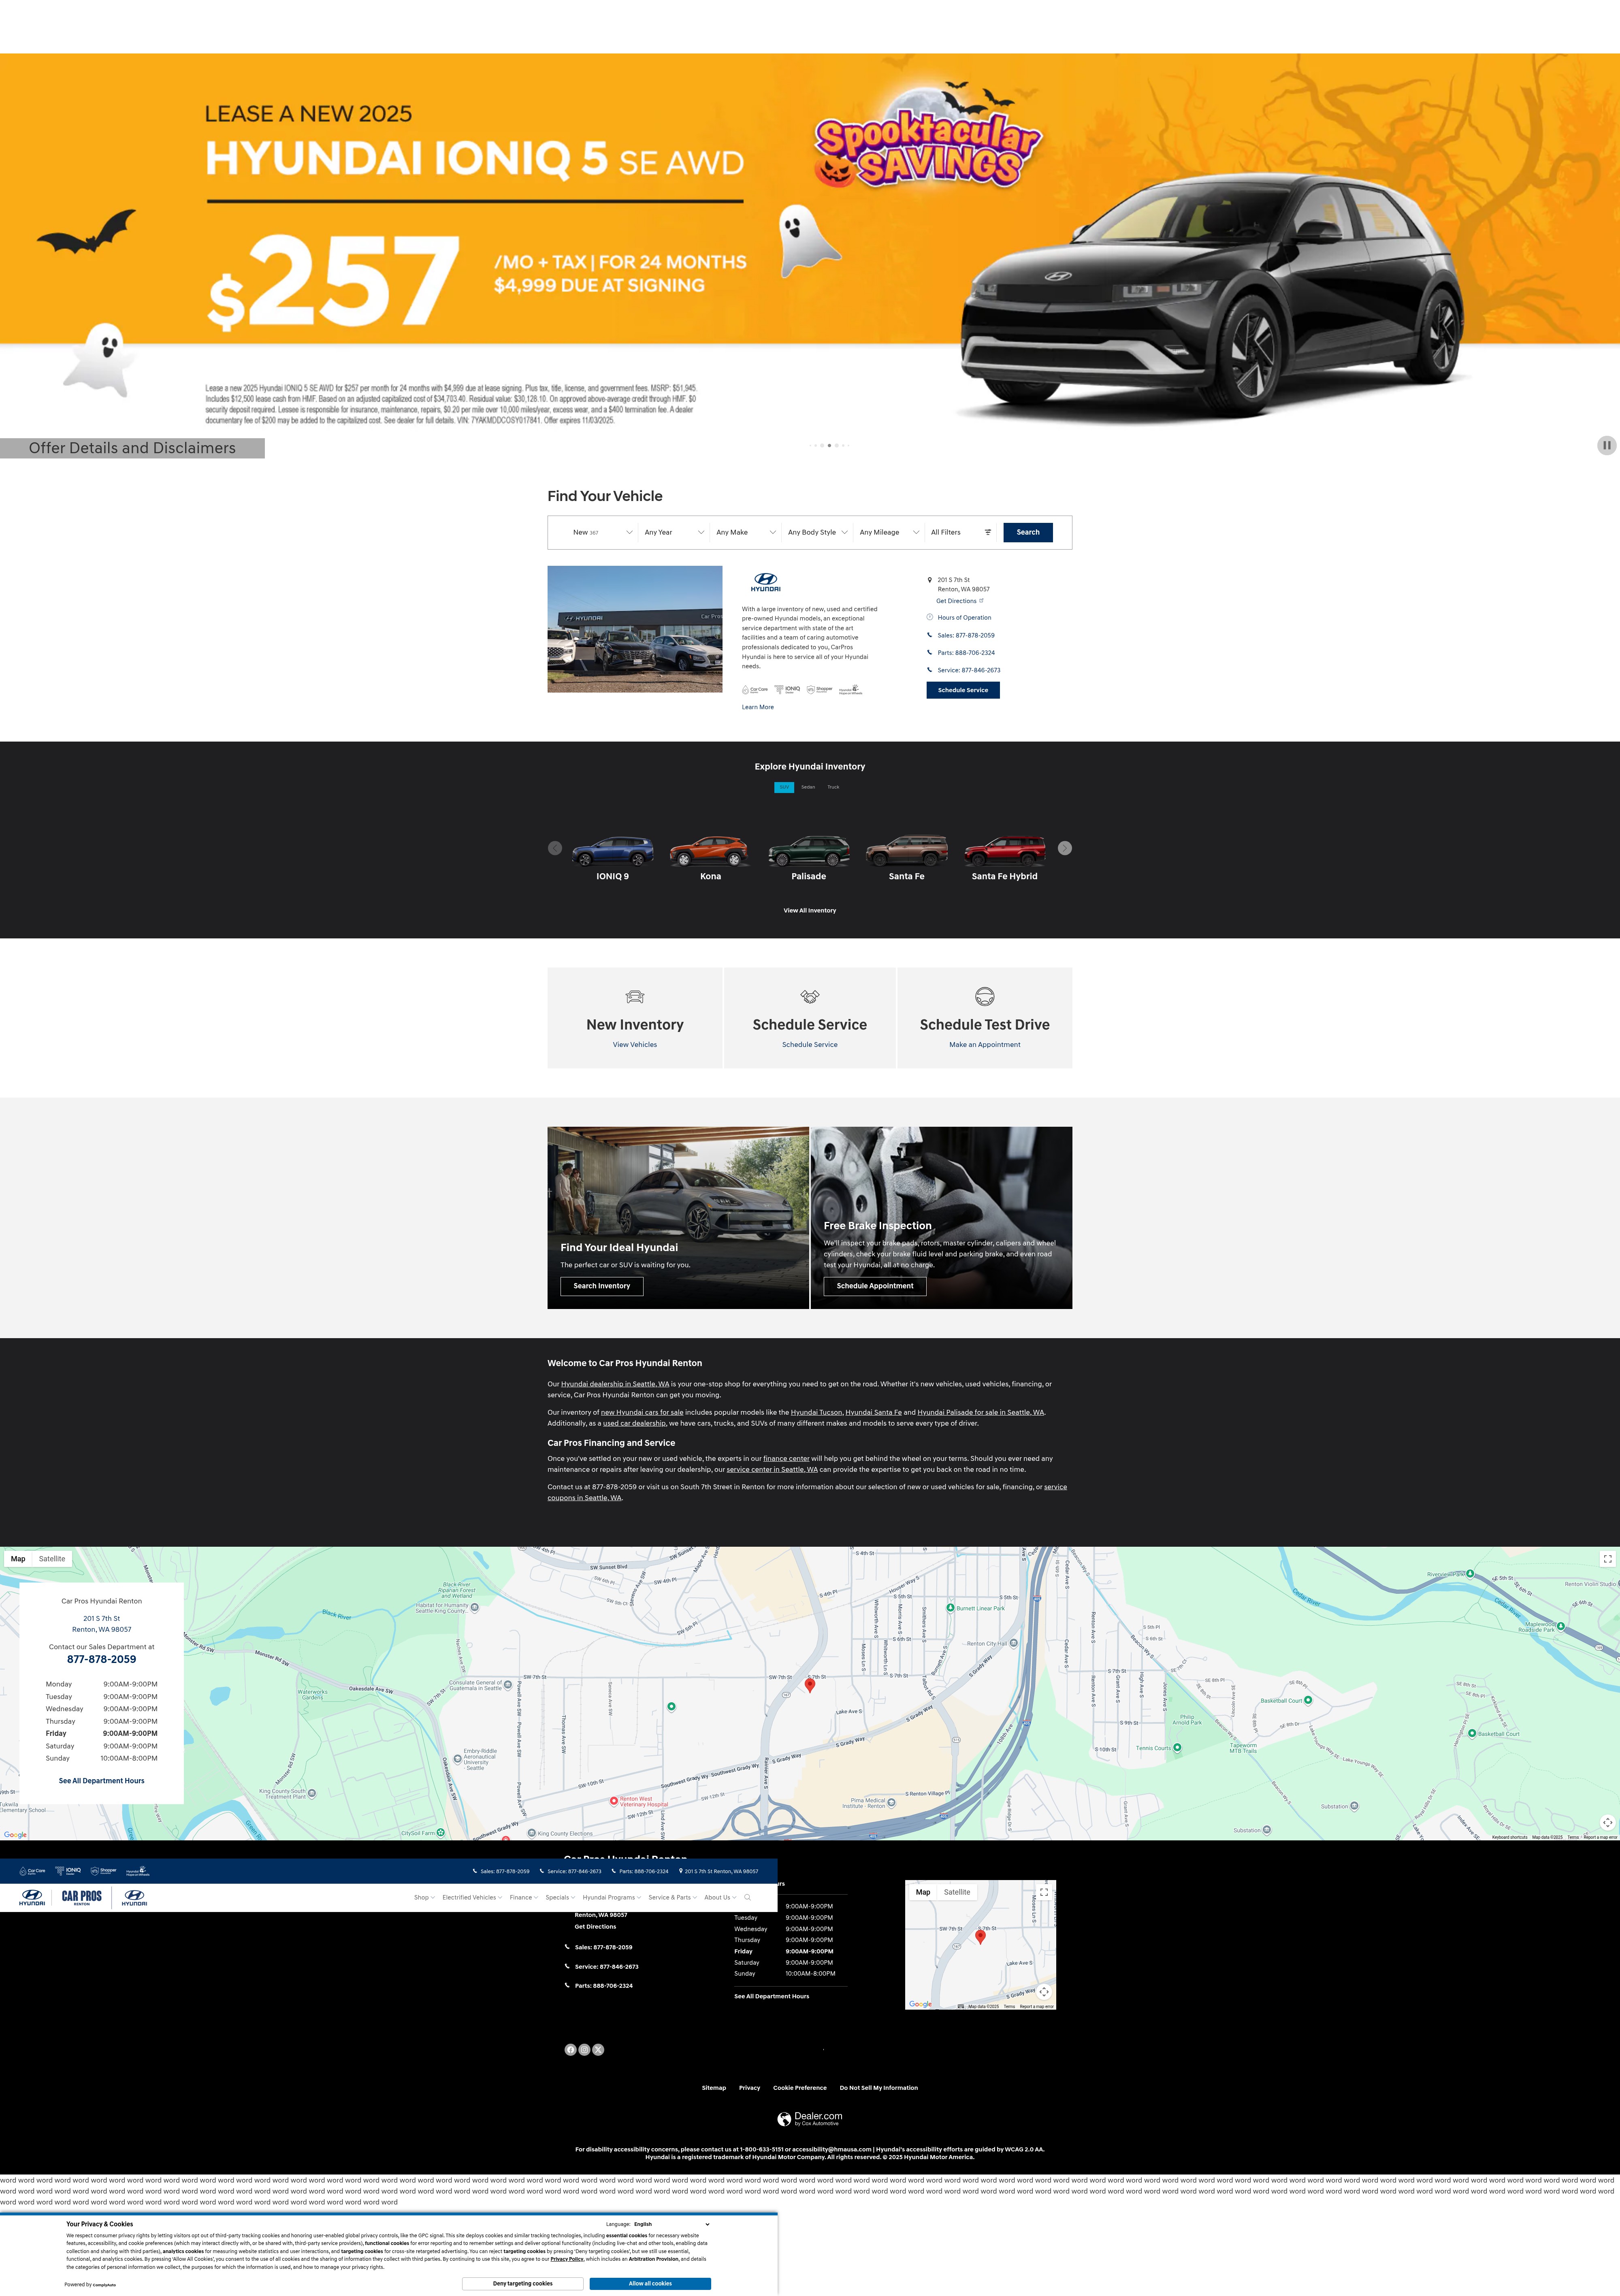The image size is (1620, 2296).
Task: Switch footer map to Satellite view
Action: pos(957,1892)
